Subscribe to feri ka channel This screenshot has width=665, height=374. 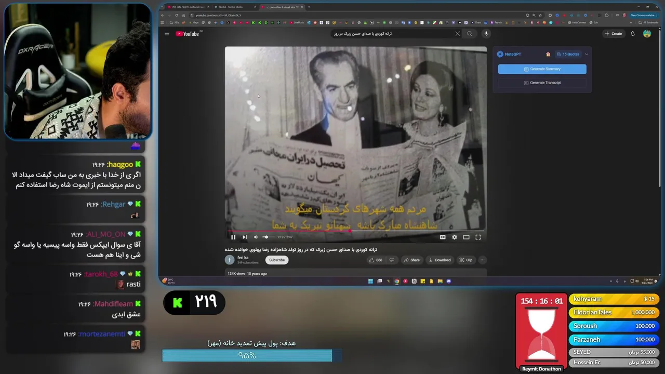coord(277,260)
